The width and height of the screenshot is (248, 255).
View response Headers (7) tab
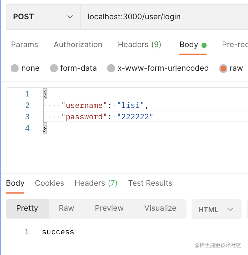[x=96, y=183]
